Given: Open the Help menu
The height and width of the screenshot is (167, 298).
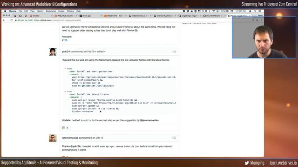Looking at the screenshot, I should pyautogui.click(x=79, y=11).
